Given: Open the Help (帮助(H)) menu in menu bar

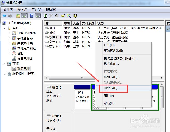Looking at the screenshot, I should pos(51,10).
